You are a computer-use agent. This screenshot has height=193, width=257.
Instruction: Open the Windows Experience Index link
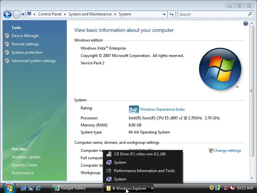tap(163, 109)
